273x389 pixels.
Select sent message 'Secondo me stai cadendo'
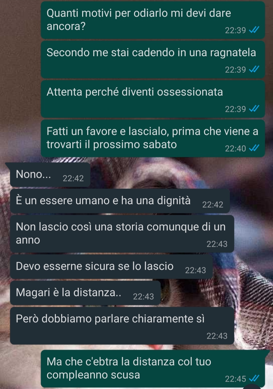153,60
